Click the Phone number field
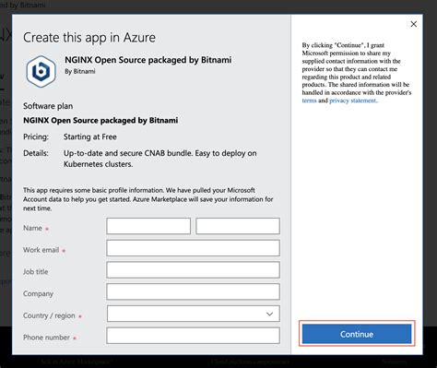 pyautogui.click(x=193, y=336)
